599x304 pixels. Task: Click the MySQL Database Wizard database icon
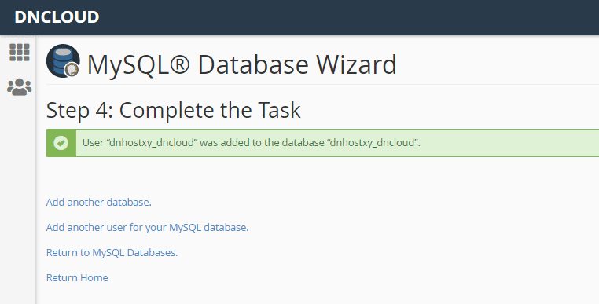pyautogui.click(x=63, y=61)
